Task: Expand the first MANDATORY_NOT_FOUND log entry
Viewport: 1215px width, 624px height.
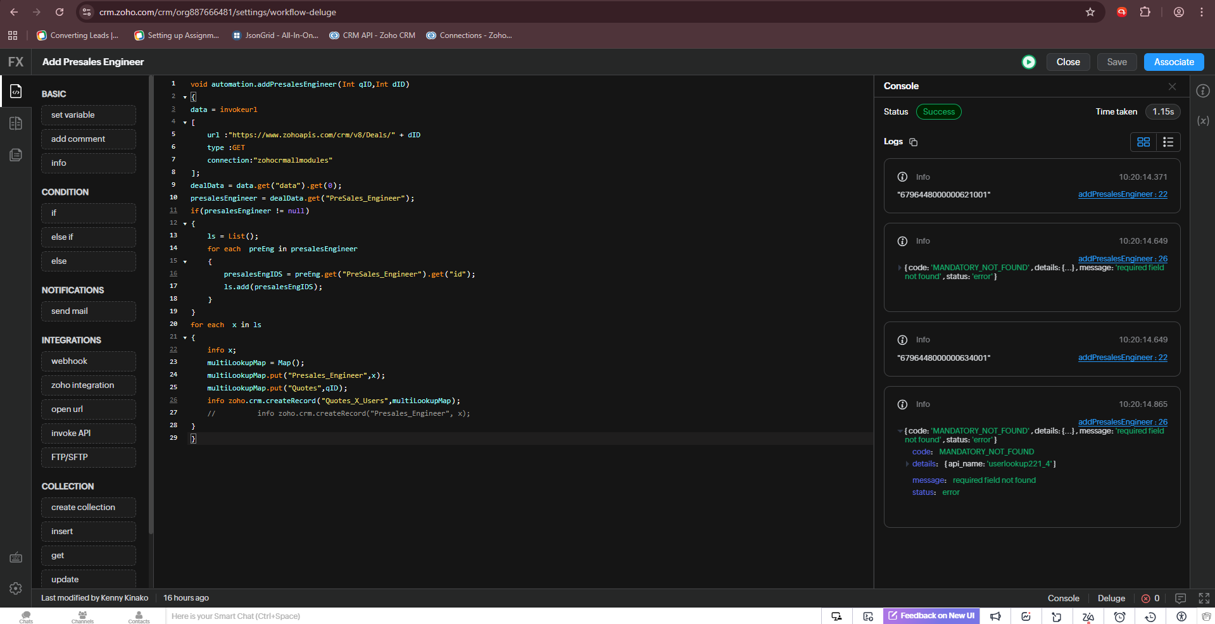Action: click(x=899, y=268)
